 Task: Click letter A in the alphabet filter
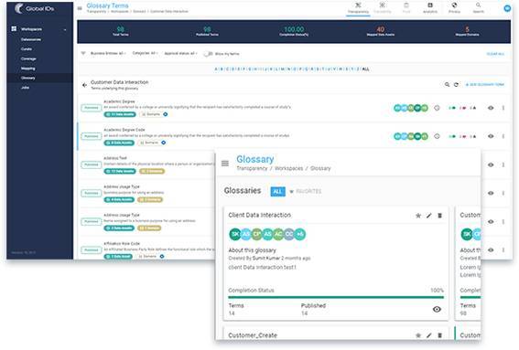[x=216, y=69]
